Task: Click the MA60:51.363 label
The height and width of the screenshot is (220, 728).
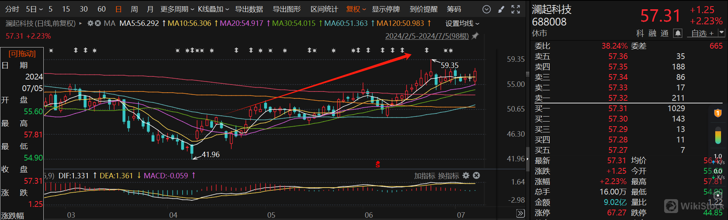Action: pos(346,24)
